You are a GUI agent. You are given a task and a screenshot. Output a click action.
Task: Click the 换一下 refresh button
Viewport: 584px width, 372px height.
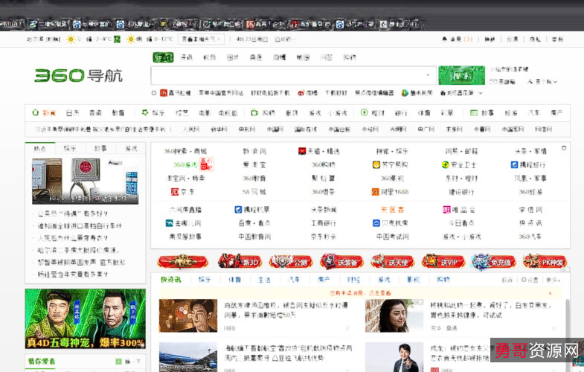pyautogui.click(x=129, y=361)
